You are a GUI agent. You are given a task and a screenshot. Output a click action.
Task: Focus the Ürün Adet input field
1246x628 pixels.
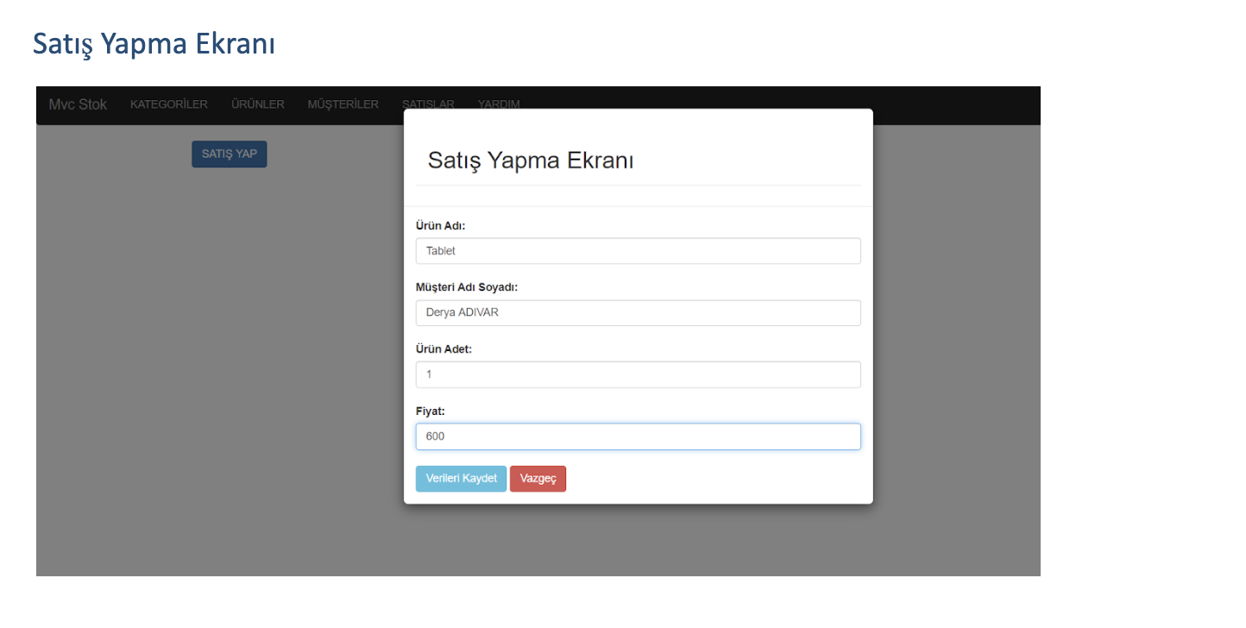tap(638, 374)
